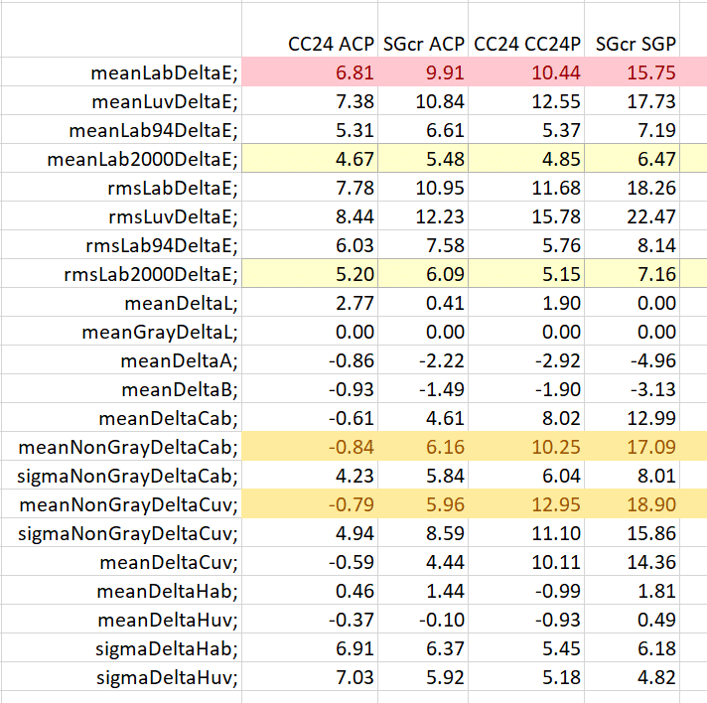Viewport: 707px width, 703px height.
Task: Click the CC24 CC24P header cell
Action: pyautogui.click(x=526, y=30)
